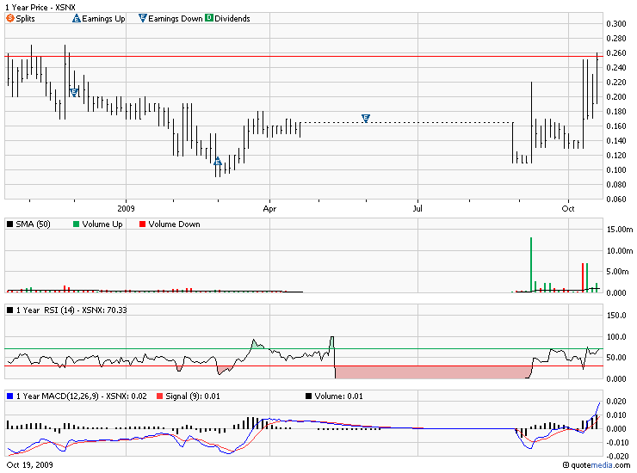Select the Earnings Up marker at the price low
The height and width of the screenshot is (473, 637).
(x=217, y=161)
